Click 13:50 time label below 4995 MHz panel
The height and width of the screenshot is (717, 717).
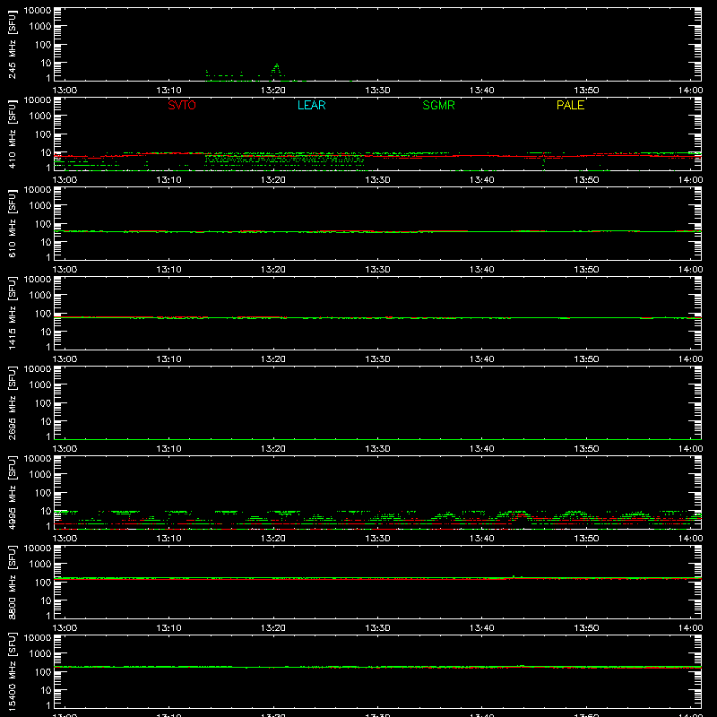pos(586,539)
